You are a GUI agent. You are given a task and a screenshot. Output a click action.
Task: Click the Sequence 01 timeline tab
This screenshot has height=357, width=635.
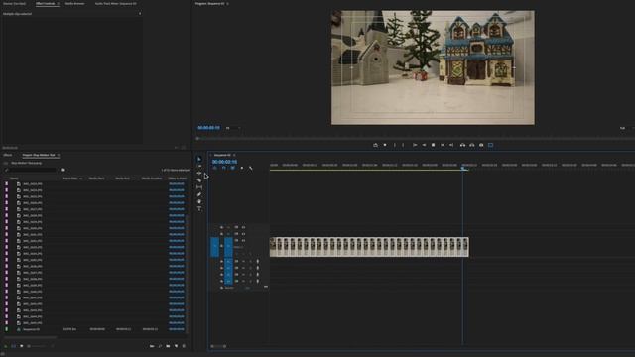click(222, 155)
